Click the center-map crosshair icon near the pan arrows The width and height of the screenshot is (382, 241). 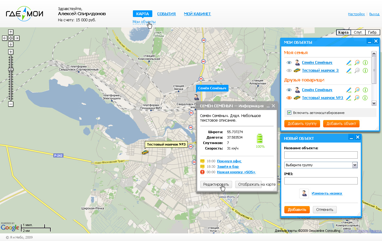click(11, 38)
